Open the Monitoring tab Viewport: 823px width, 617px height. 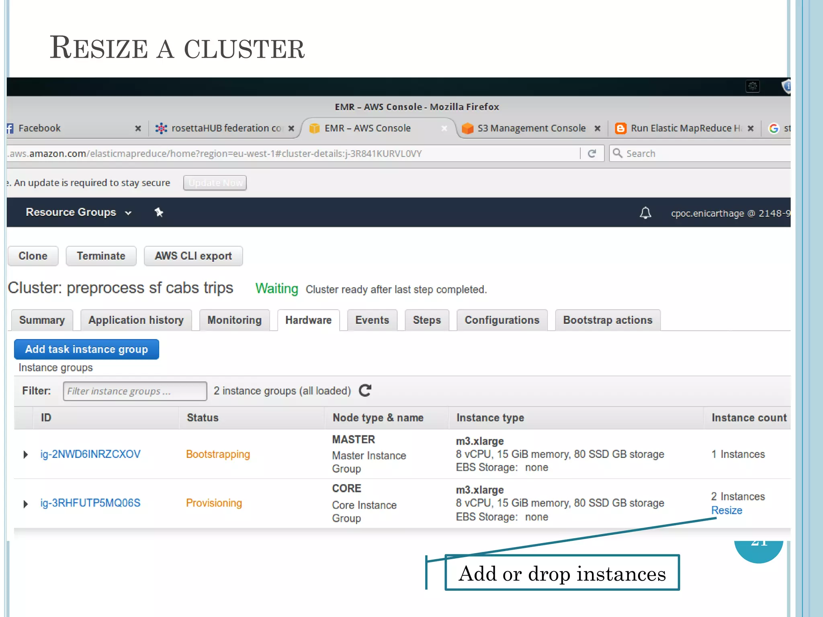point(235,320)
